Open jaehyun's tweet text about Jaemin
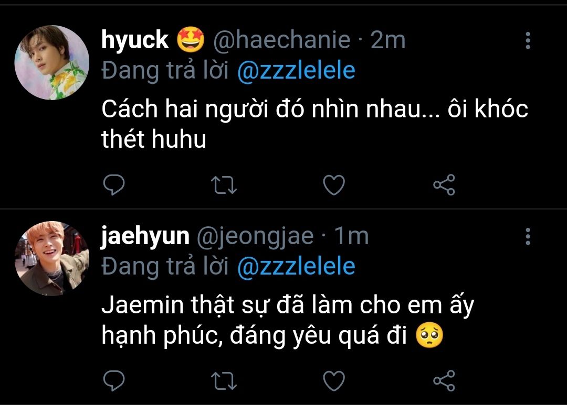Screen dimensions: 567x405 click(288, 320)
